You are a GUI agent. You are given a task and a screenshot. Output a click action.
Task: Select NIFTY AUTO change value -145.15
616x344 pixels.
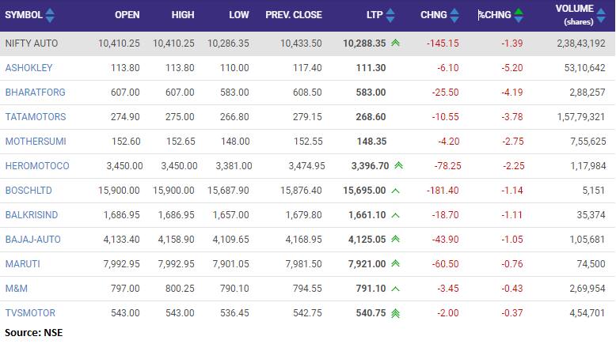(x=443, y=43)
